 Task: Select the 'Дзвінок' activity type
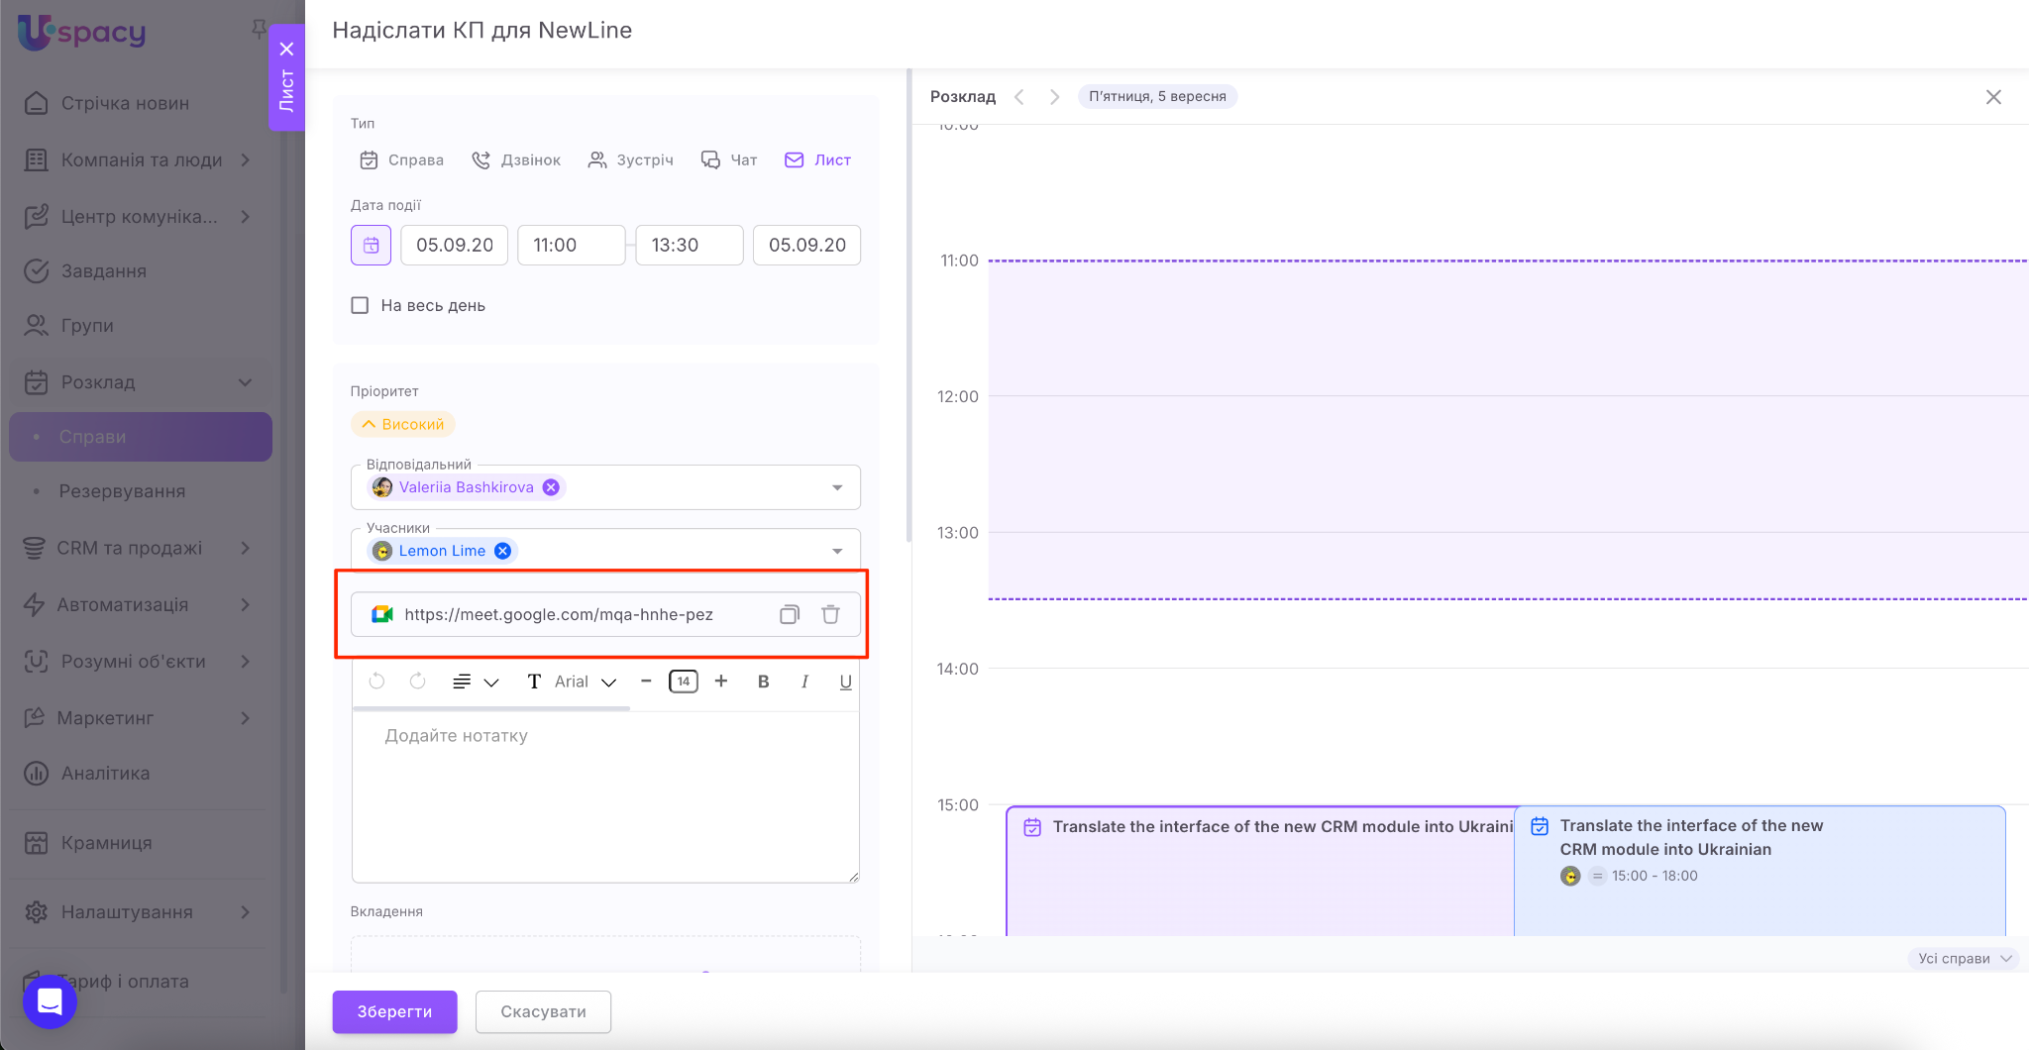pos(516,160)
